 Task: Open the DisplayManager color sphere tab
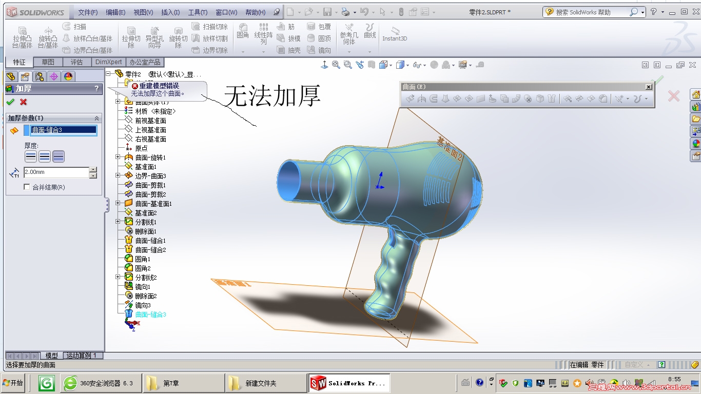click(x=68, y=76)
